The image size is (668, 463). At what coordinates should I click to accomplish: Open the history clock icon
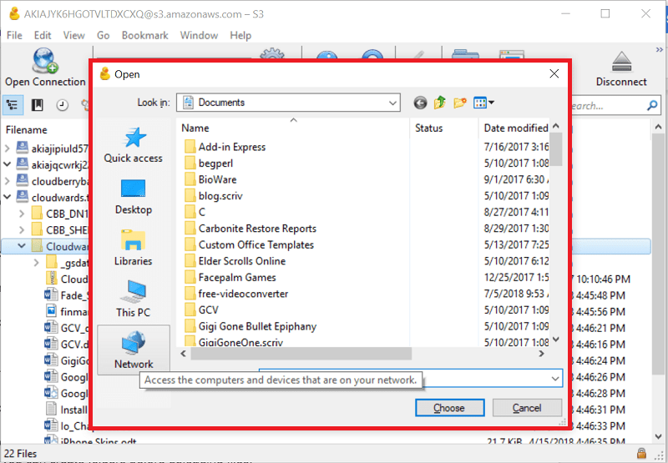tap(62, 104)
